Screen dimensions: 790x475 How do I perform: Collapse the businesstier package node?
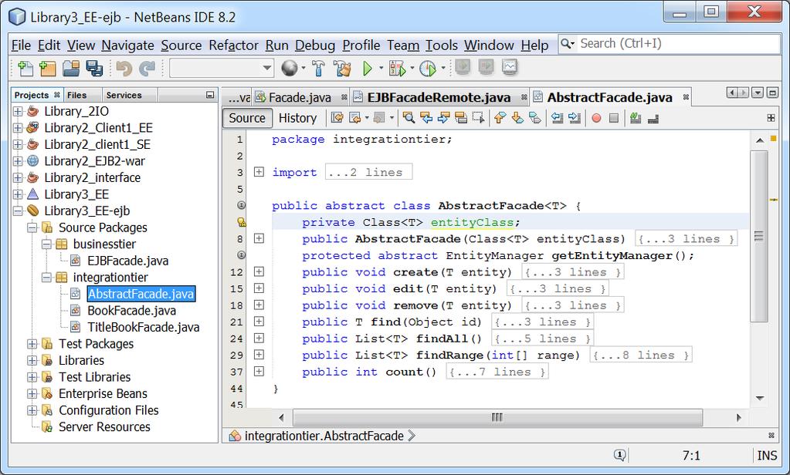(46, 244)
